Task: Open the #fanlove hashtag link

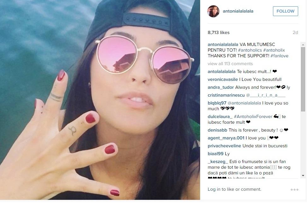Action: 279,56
